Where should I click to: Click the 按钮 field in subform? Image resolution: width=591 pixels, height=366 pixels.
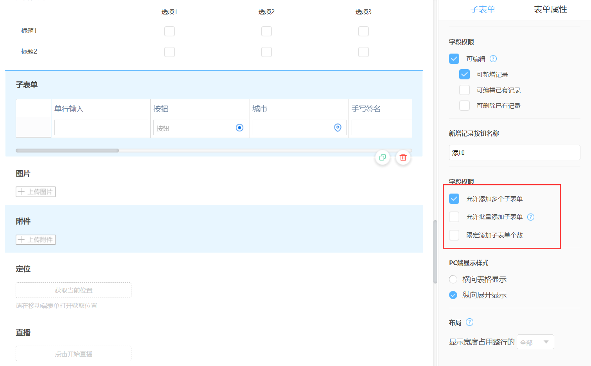200,127
